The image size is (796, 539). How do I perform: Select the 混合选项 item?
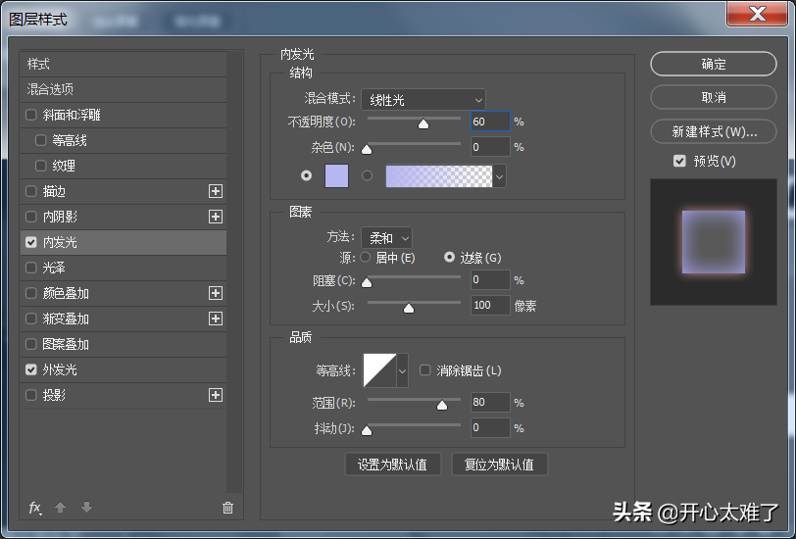click(x=124, y=89)
